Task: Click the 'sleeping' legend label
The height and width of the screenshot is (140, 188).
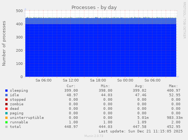Action: click(19, 91)
